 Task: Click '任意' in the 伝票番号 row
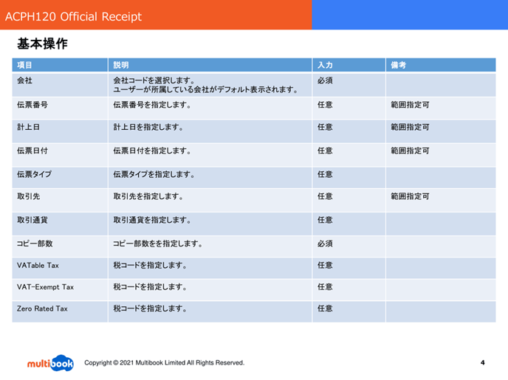[325, 105]
